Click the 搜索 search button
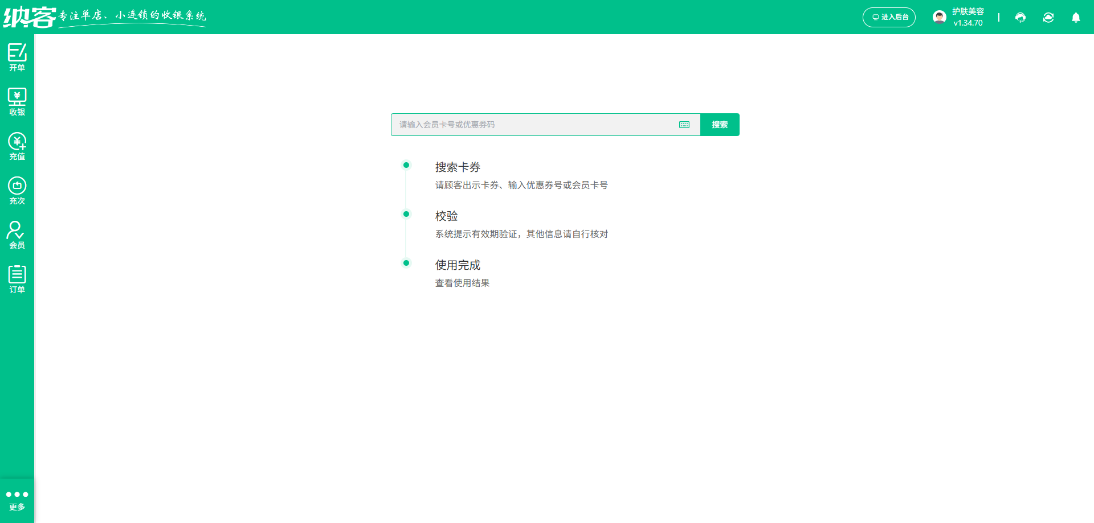 (x=720, y=125)
